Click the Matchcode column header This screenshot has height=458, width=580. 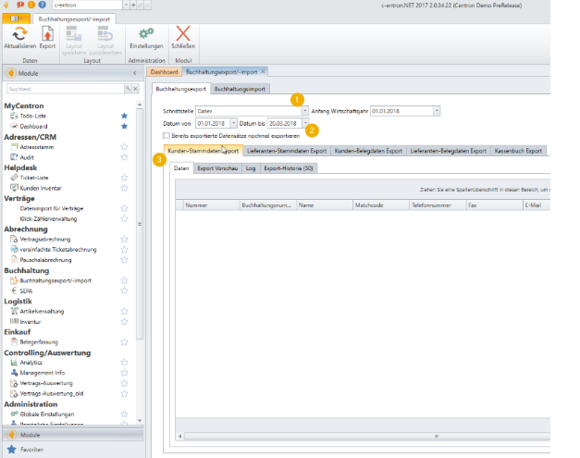tap(367, 204)
